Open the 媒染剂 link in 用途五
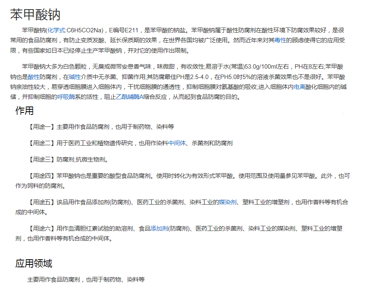Viewport: 381px width, 294px height. point(228,202)
